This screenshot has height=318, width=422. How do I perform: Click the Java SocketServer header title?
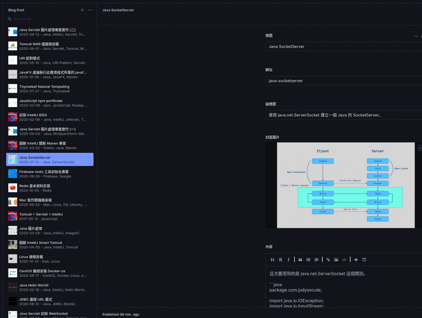pos(118,10)
